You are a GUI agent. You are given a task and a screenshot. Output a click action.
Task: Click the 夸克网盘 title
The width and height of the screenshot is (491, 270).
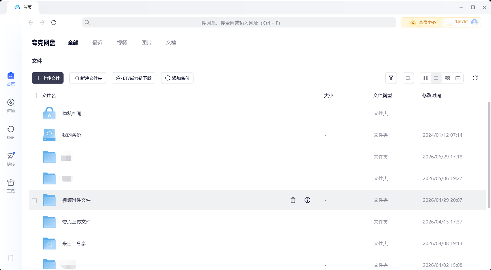43,43
